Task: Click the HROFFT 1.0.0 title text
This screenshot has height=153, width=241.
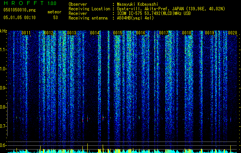Action: (30, 3)
